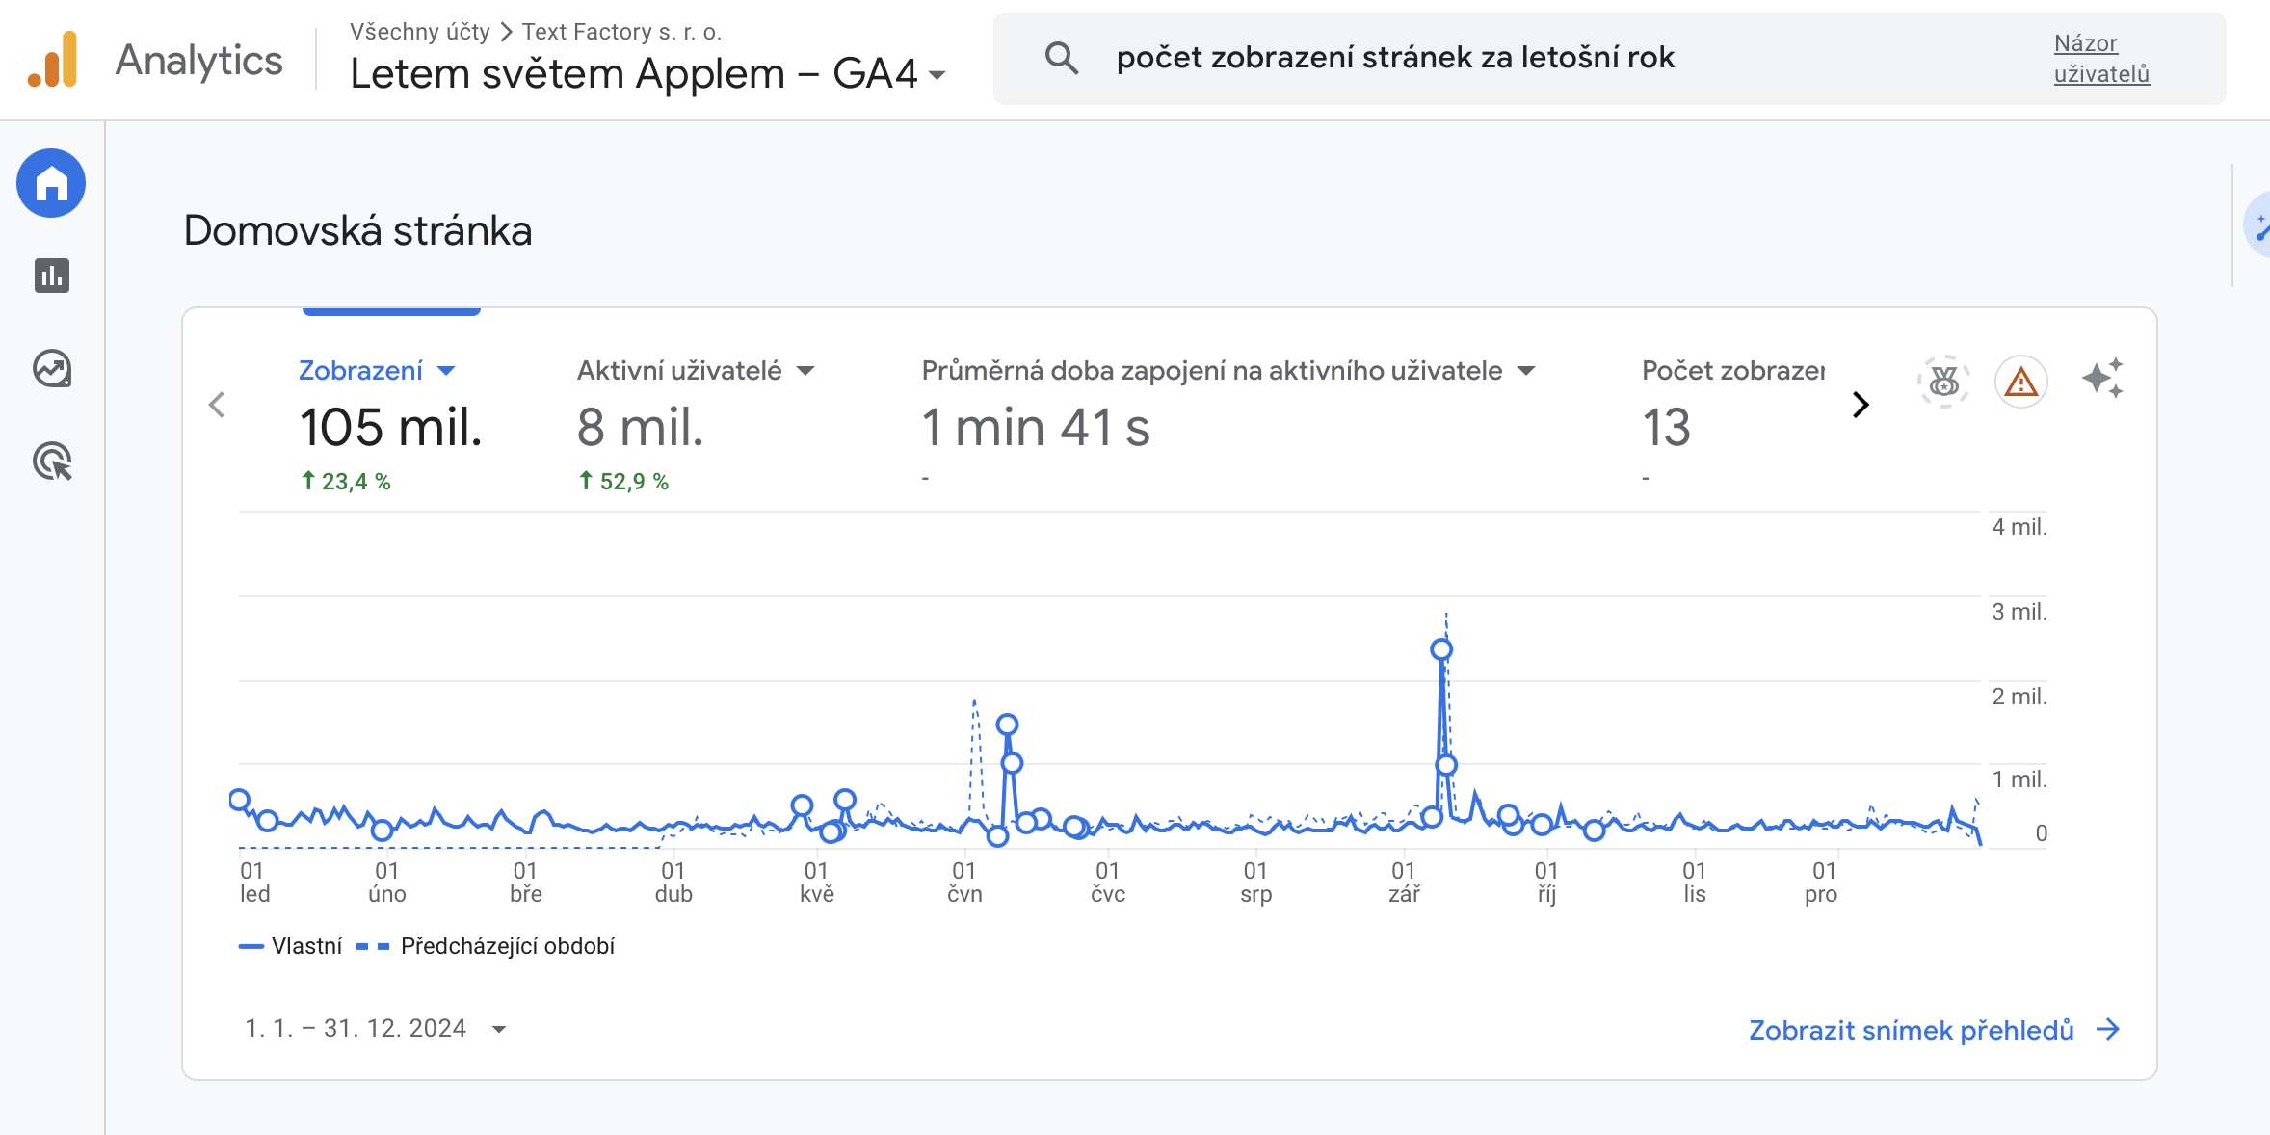The width and height of the screenshot is (2270, 1135).
Task: Open the Zobrazení metric dropdown
Action: click(445, 371)
